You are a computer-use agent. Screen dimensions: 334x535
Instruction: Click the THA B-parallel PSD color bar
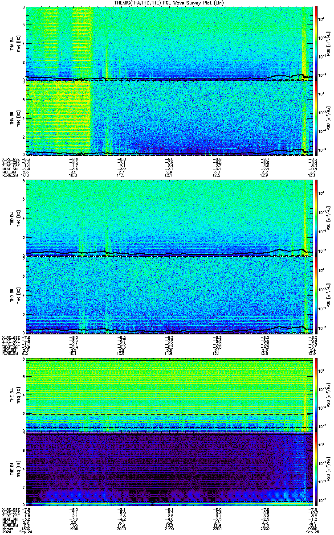pos(317,118)
